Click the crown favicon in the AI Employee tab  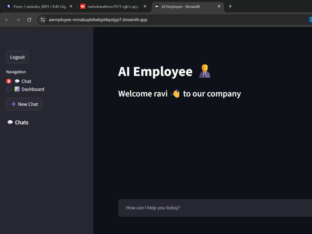tap(157, 6)
